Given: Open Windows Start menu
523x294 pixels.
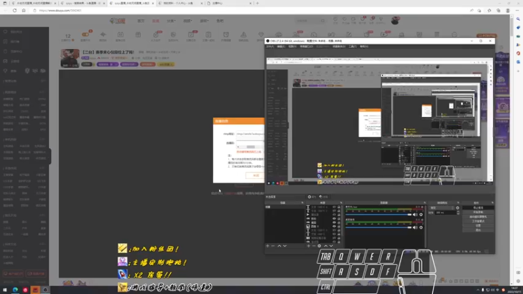Looking at the screenshot, I should [5, 290].
